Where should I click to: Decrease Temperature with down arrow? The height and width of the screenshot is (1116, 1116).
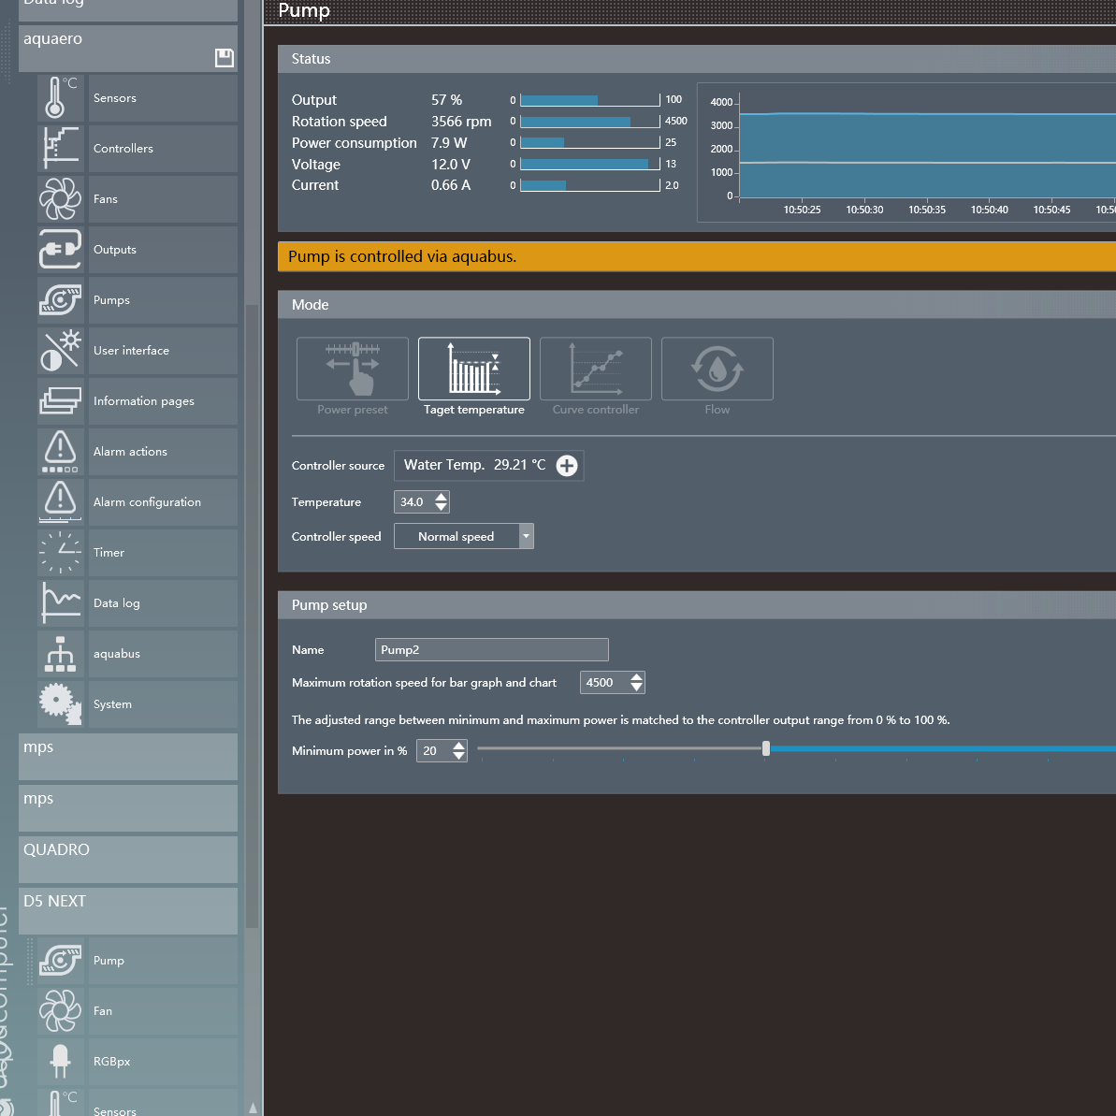442,507
